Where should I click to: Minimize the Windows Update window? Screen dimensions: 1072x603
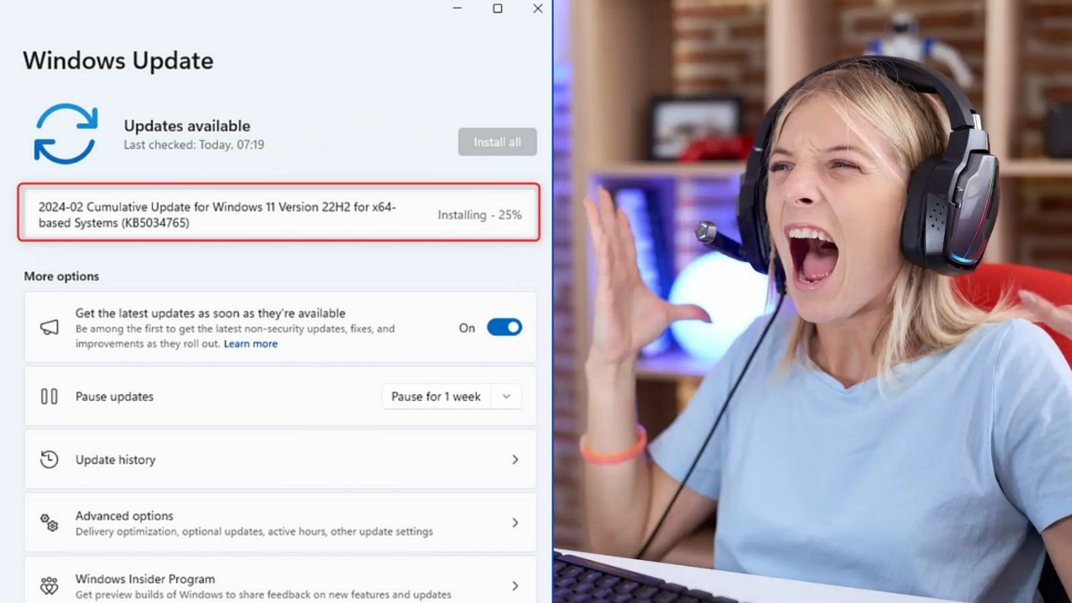[457, 9]
